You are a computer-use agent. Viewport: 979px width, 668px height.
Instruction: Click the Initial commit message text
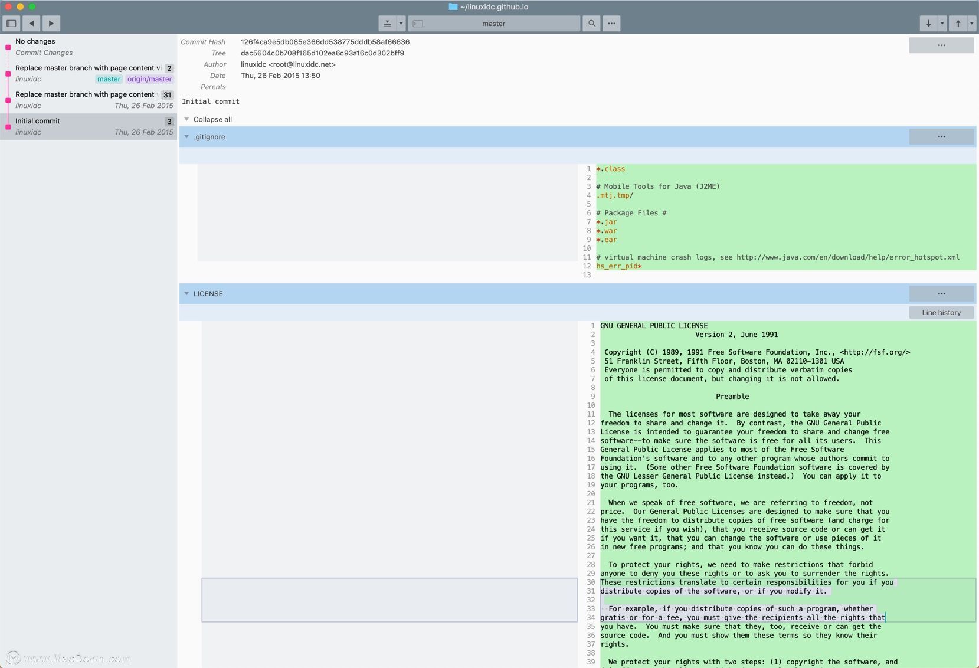coord(211,101)
